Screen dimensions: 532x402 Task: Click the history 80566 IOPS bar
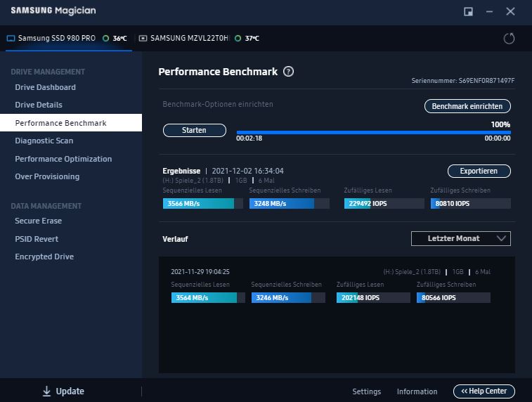click(x=453, y=297)
